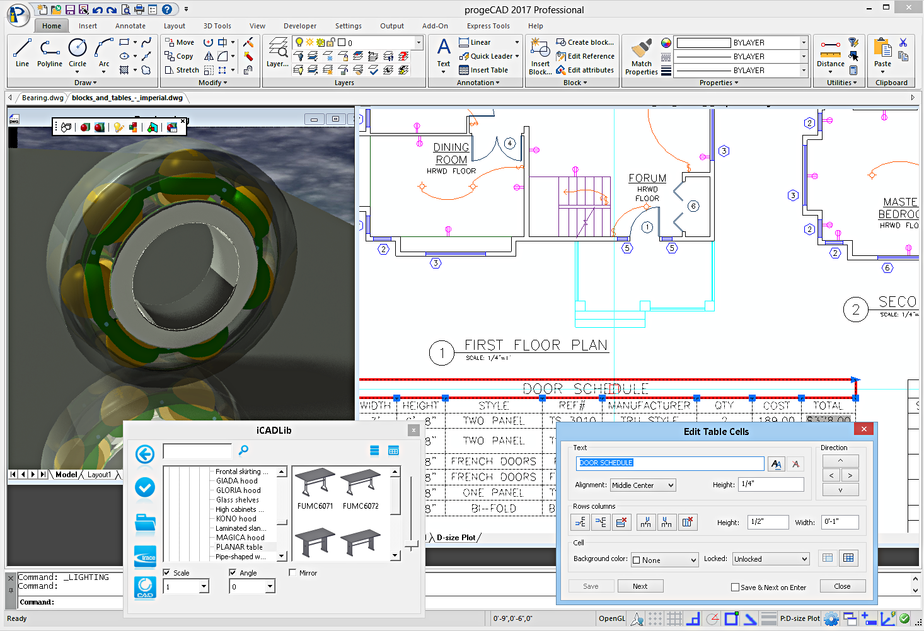Click the Delete Rows icon in Rows columns
The image size is (924, 631).
click(x=622, y=522)
